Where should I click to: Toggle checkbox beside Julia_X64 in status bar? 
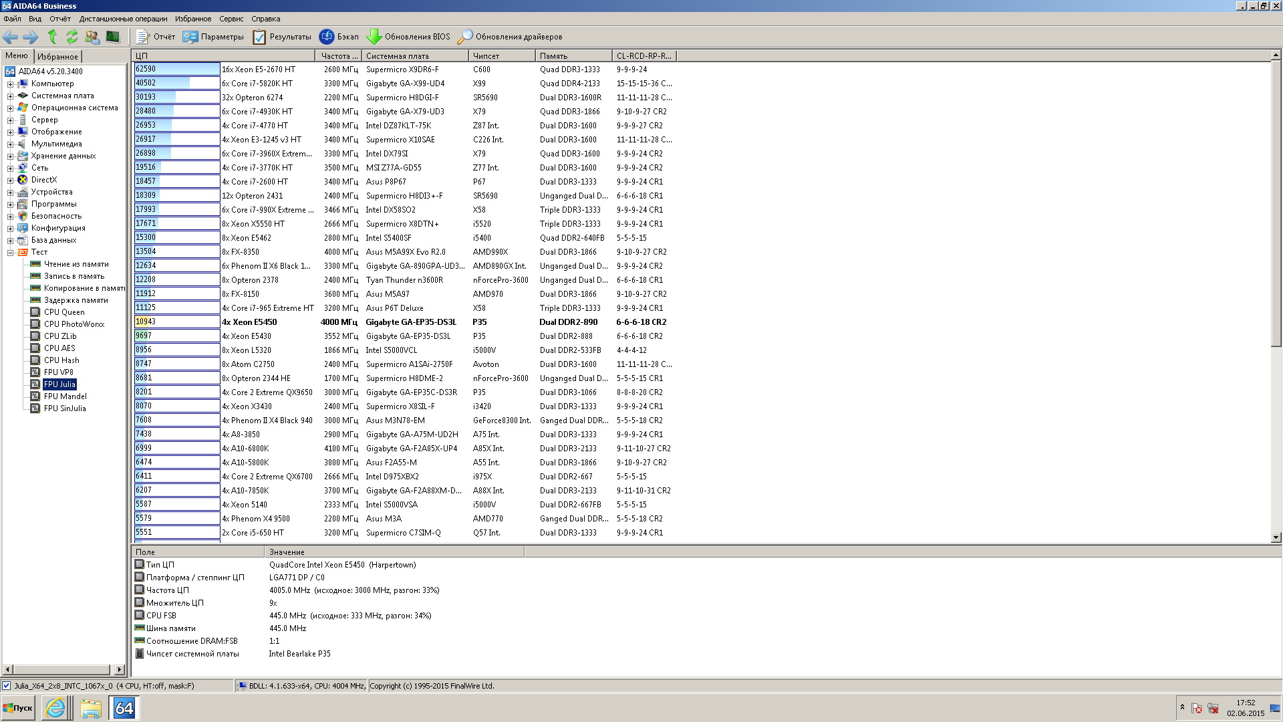[7, 686]
